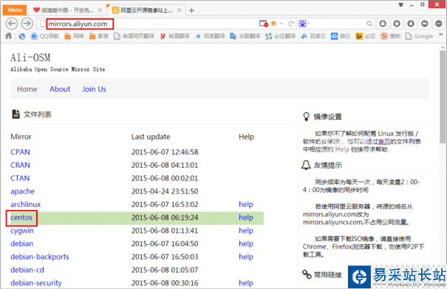Close the first tab with heart icon
447x289 pixels.
(100, 10)
